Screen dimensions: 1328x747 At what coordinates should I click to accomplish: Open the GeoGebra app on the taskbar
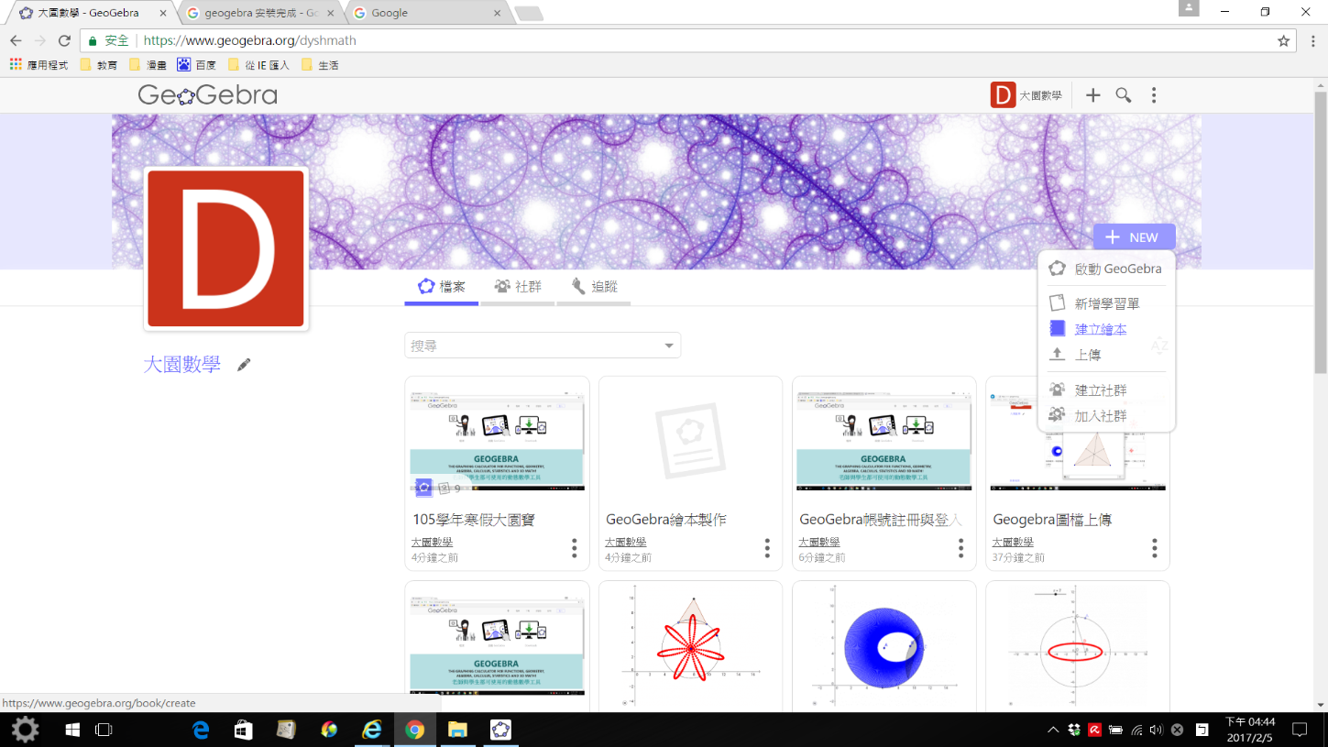[500, 730]
